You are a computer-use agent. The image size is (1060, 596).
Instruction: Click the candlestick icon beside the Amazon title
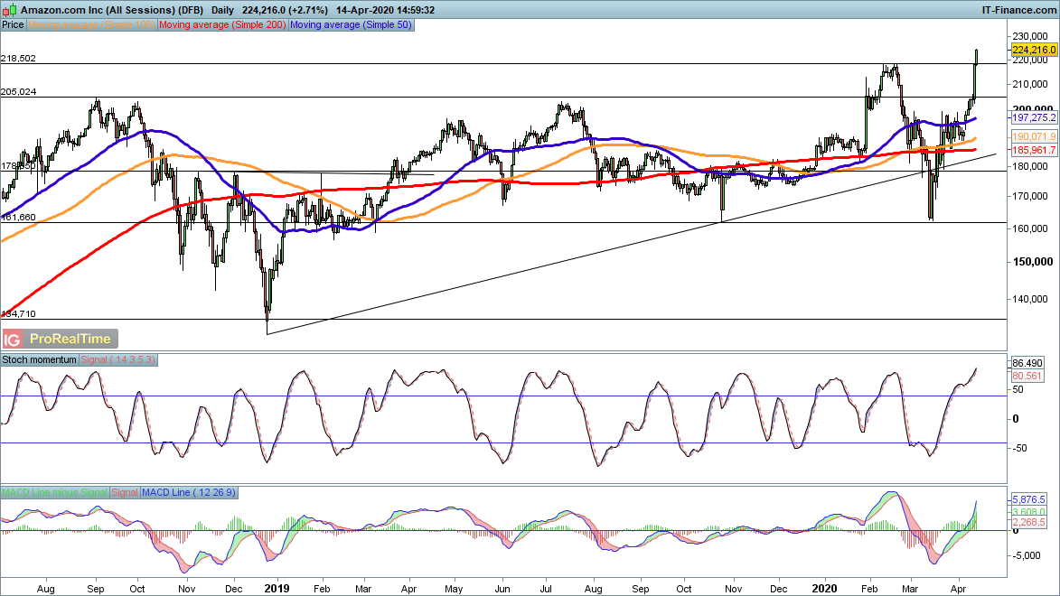tap(9, 10)
